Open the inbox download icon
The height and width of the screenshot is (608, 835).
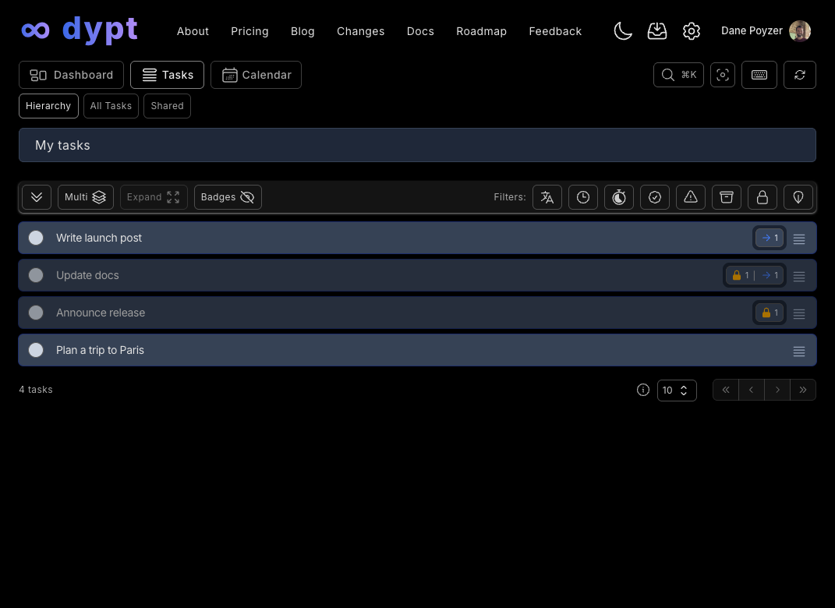coord(657,31)
